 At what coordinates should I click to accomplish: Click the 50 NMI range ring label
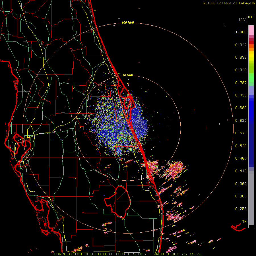[x=128, y=75]
